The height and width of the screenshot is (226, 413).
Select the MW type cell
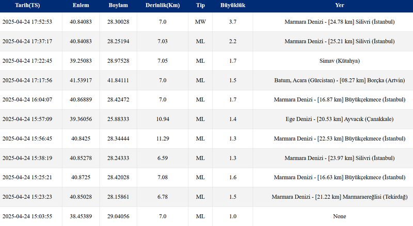pos(200,22)
